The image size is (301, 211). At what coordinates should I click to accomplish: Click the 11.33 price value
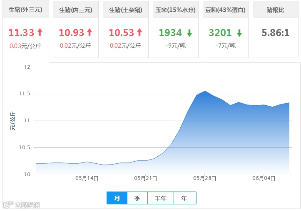(x=21, y=32)
